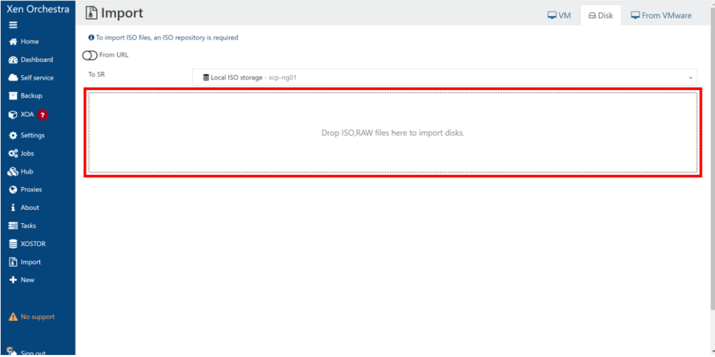Click the Jobs gears icon

point(13,153)
